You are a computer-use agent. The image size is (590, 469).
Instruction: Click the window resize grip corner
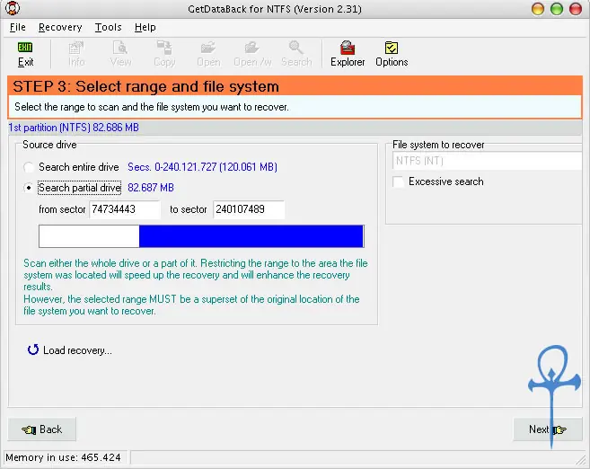(581, 459)
